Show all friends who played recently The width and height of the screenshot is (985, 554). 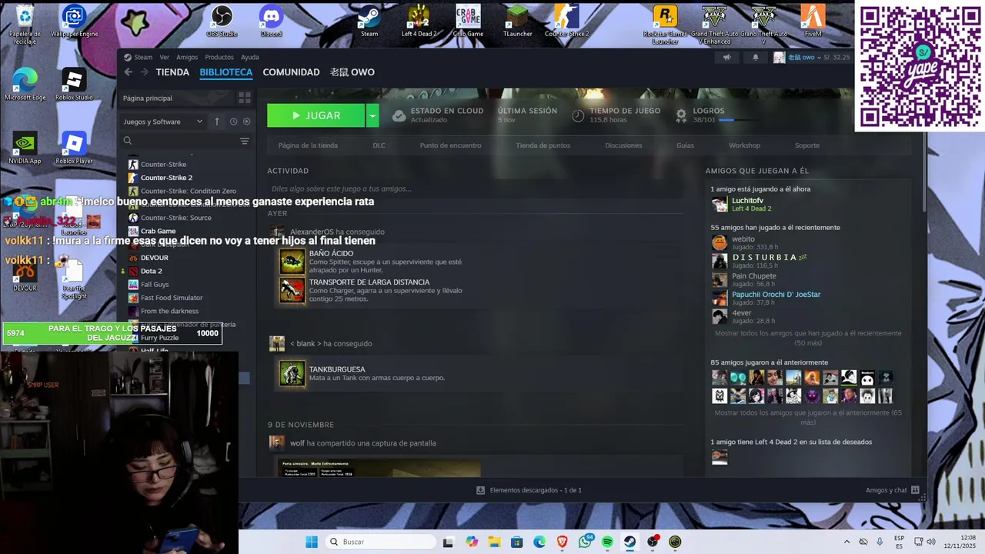pos(808,338)
